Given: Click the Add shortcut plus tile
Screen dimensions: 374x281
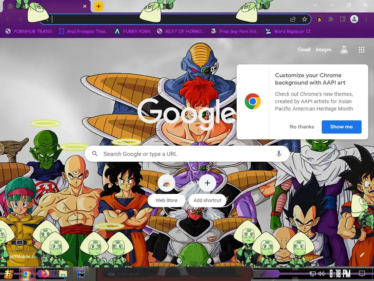Looking at the screenshot, I should [x=207, y=191].
